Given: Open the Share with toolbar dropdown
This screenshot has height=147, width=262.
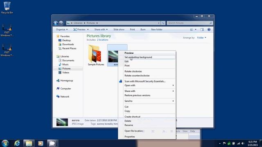Looking at the screenshot, I should pos(101,29).
